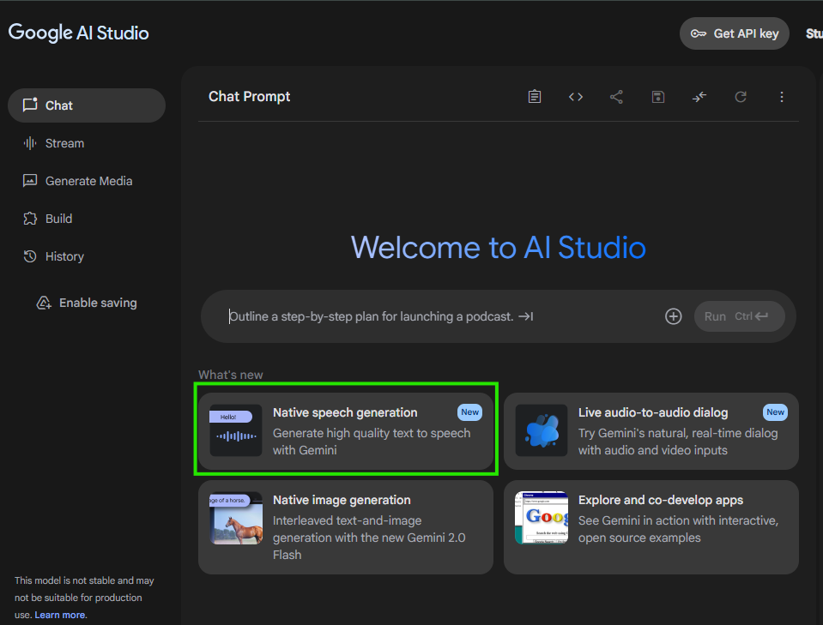Open the Native speech generation card
This screenshot has width=823, height=625.
click(x=346, y=431)
